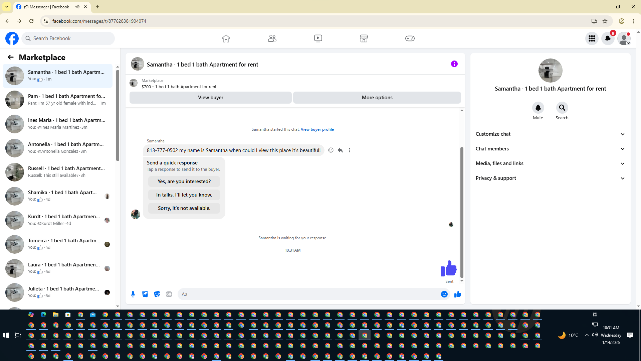
Task: Click the purple conversation info icon
Action: [x=454, y=64]
